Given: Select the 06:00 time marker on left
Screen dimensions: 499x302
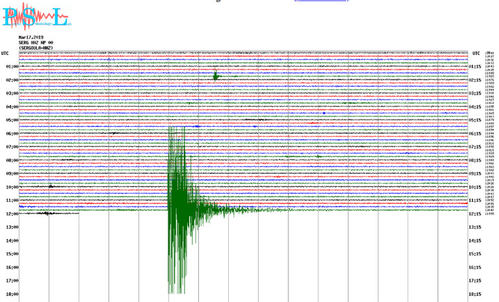Looking at the screenshot, I should (12, 134).
